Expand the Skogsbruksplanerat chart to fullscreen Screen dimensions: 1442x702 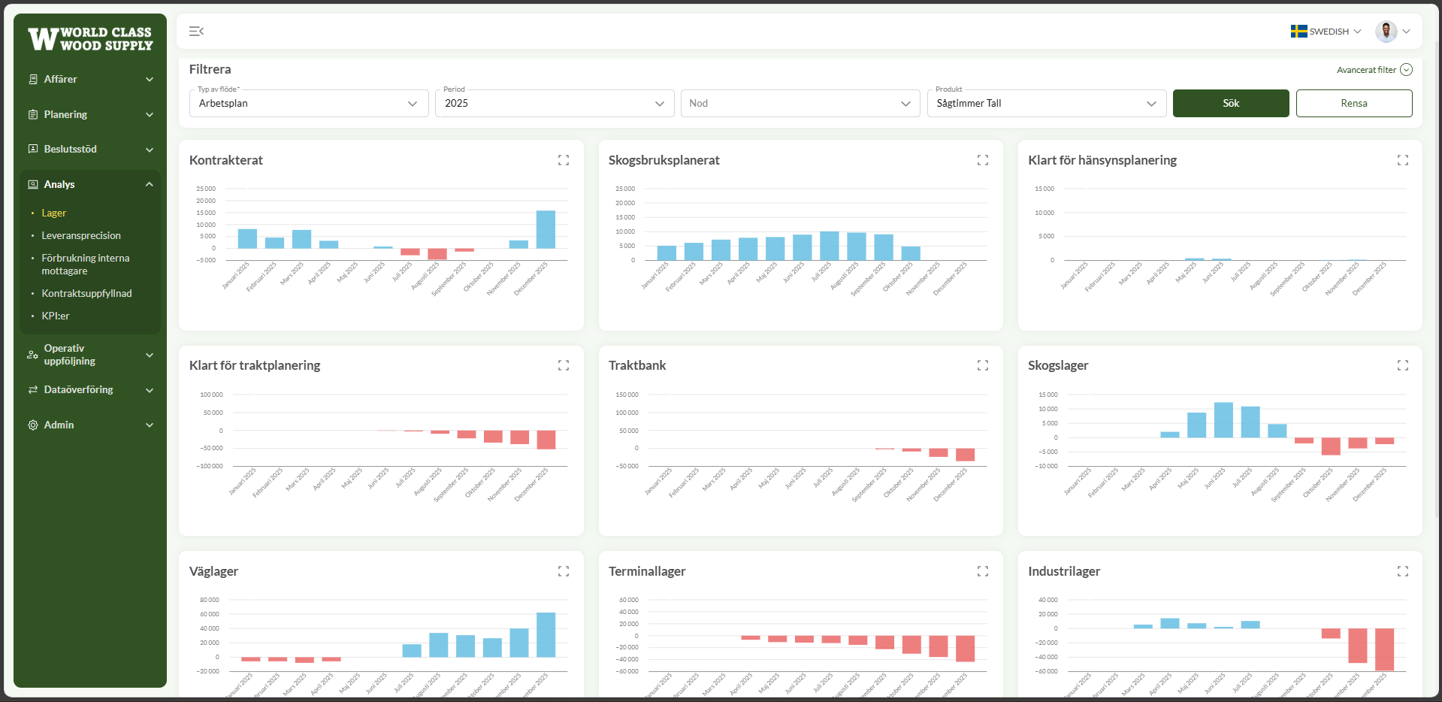(x=983, y=160)
